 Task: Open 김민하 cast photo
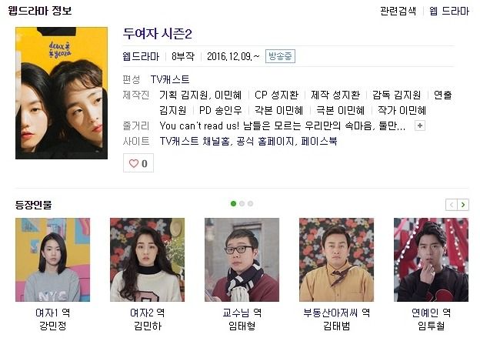pyautogui.click(x=147, y=259)
